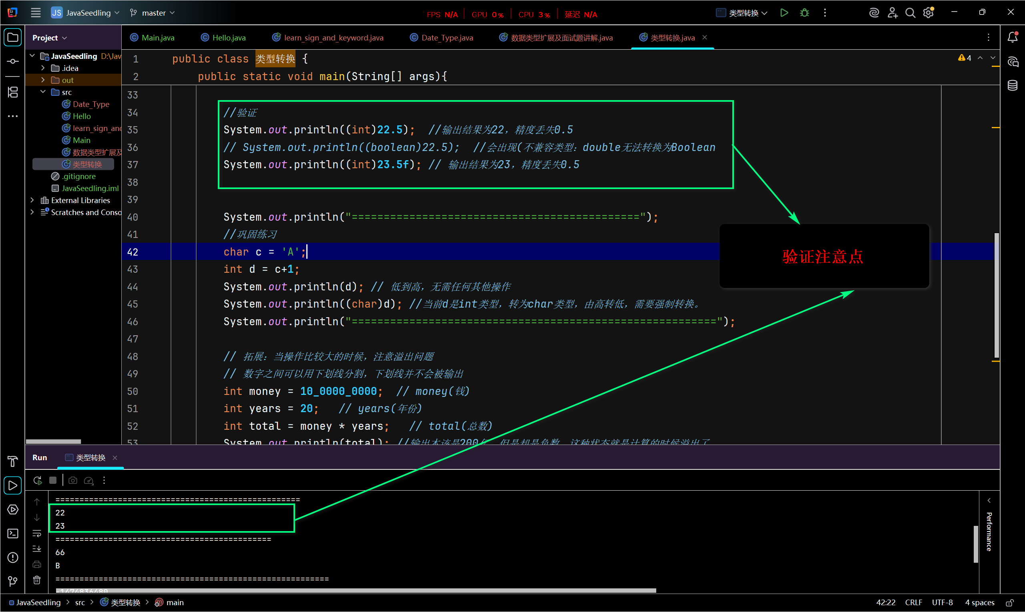
Task: Open the Problems tool window
Action: click(x=13, y=558)
